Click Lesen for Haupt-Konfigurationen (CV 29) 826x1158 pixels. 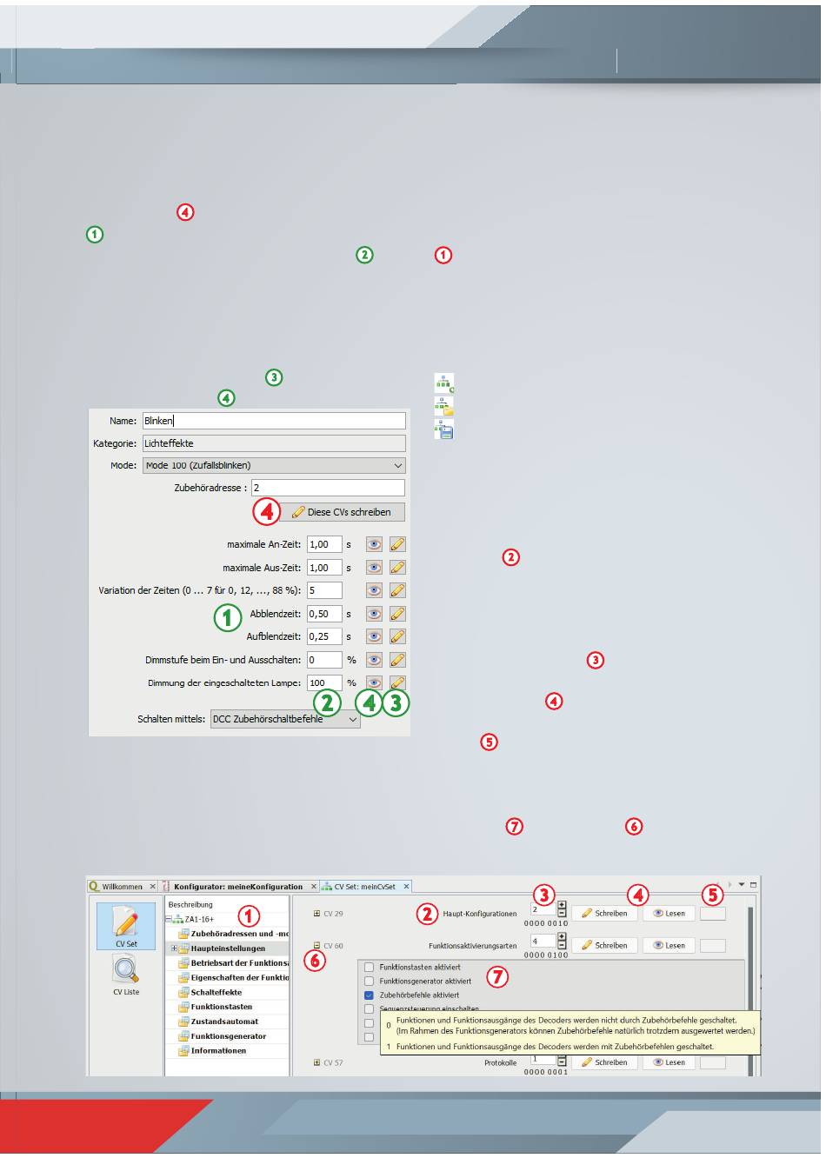[x=669, y=914]
